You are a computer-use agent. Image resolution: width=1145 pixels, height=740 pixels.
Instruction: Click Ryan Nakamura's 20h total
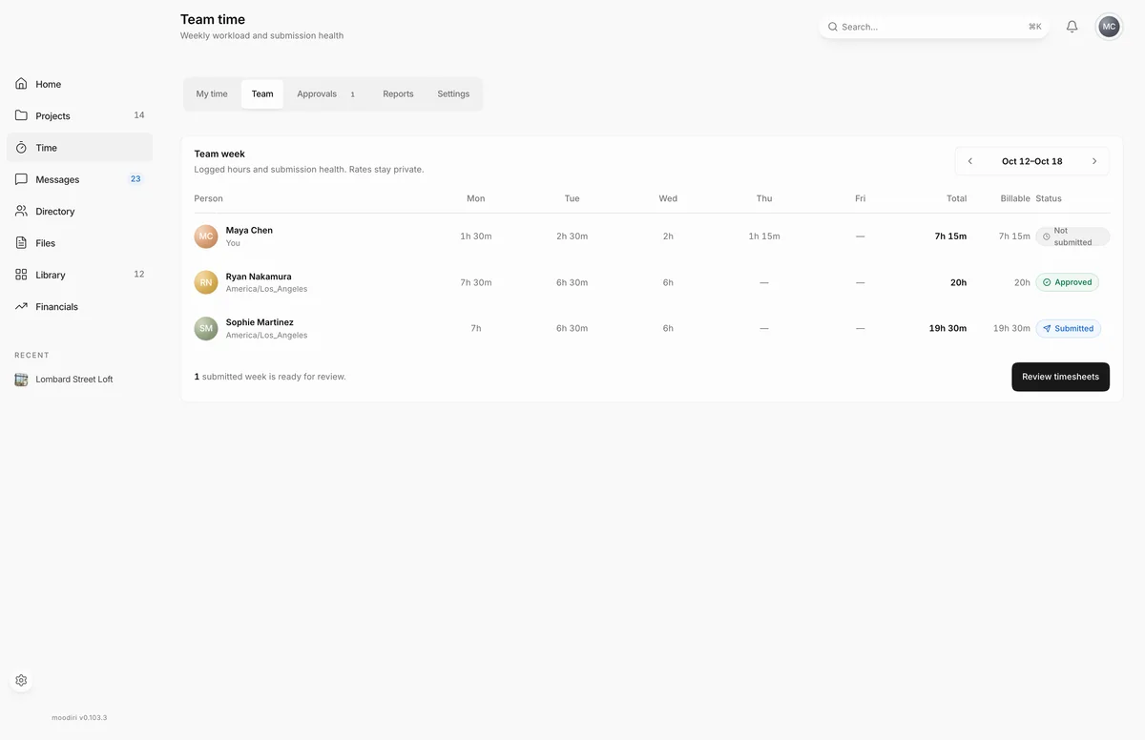(x=958, y=282)
